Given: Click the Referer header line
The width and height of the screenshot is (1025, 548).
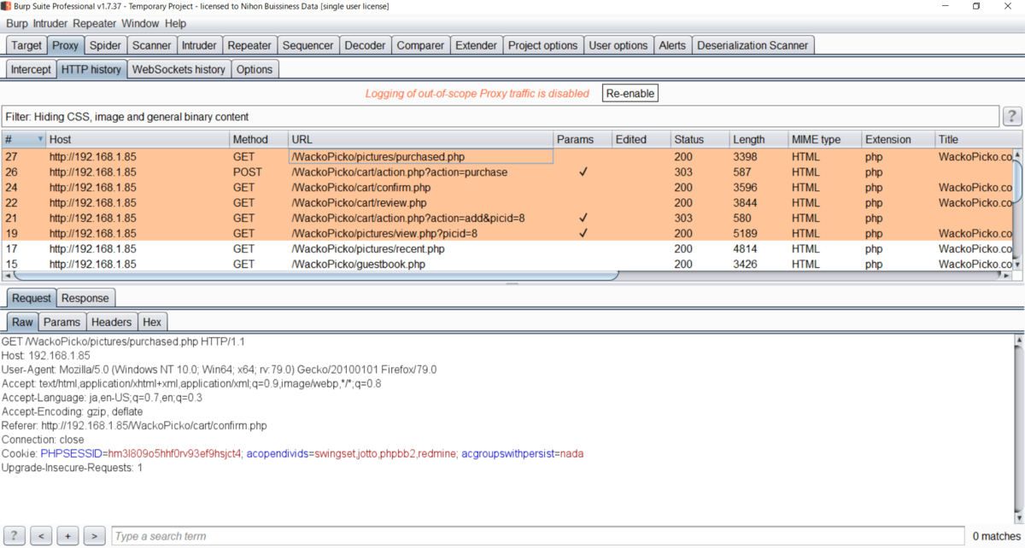Looking at the screenshot, I should coord(134,425).
